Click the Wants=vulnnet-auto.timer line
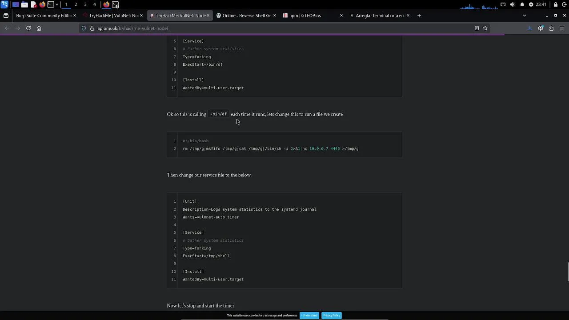This screenshot has height=320, width=569. point(211,217)
